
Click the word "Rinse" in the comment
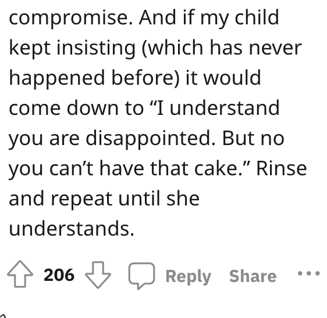pos(282,168)
